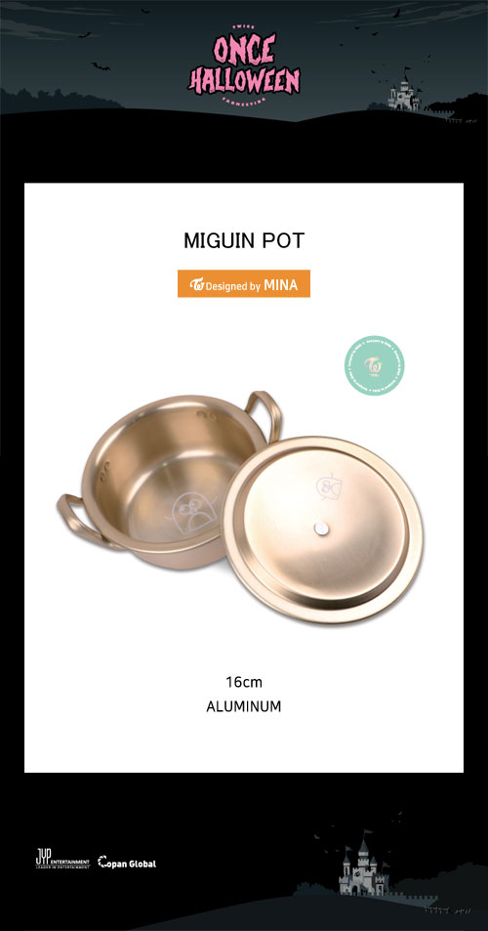
Task: Click the golden pot lid image
Action: point(322,529)
